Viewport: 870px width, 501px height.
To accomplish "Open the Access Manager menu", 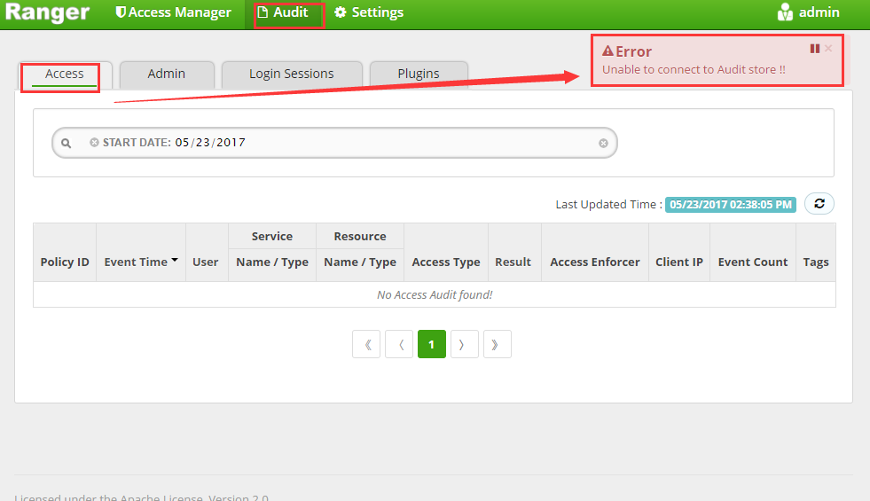I will click(173, 12).
